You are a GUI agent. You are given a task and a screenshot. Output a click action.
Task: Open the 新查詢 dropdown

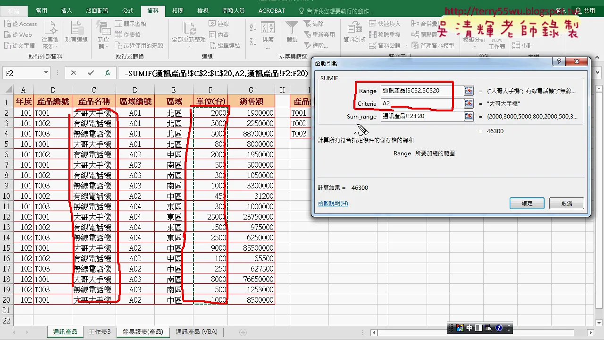point(103,35)
